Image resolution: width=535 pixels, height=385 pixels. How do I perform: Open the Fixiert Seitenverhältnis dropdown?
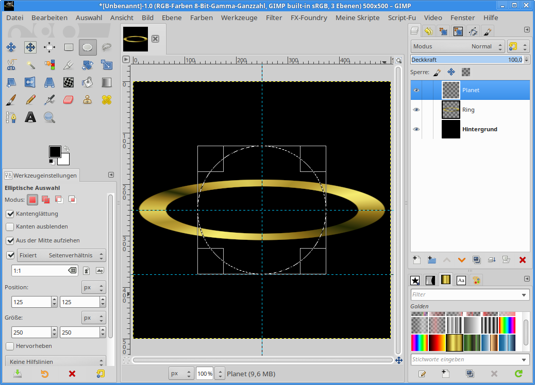pyautogui.click(x=61, y=255)
